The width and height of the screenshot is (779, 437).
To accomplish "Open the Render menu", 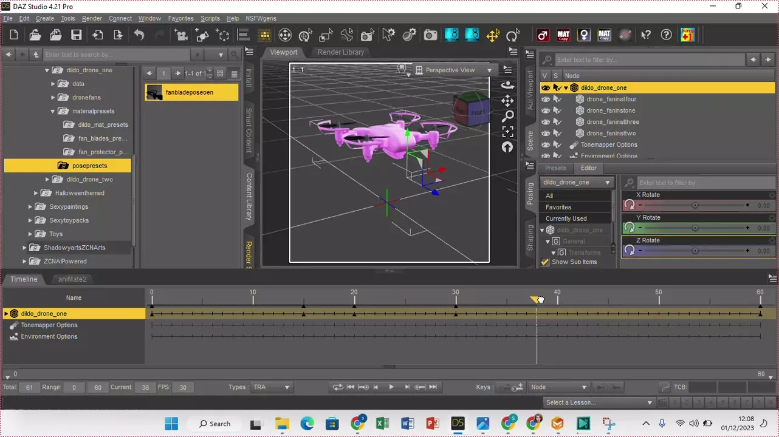I will pyautogui.click(x=92, y=19).
